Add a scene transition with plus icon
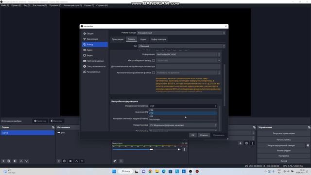This screenshot has height=175, width=311. coord(241,143)
